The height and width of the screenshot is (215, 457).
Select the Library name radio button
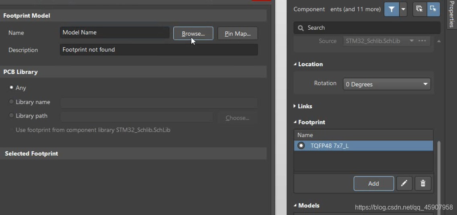(x=11, y=101)
